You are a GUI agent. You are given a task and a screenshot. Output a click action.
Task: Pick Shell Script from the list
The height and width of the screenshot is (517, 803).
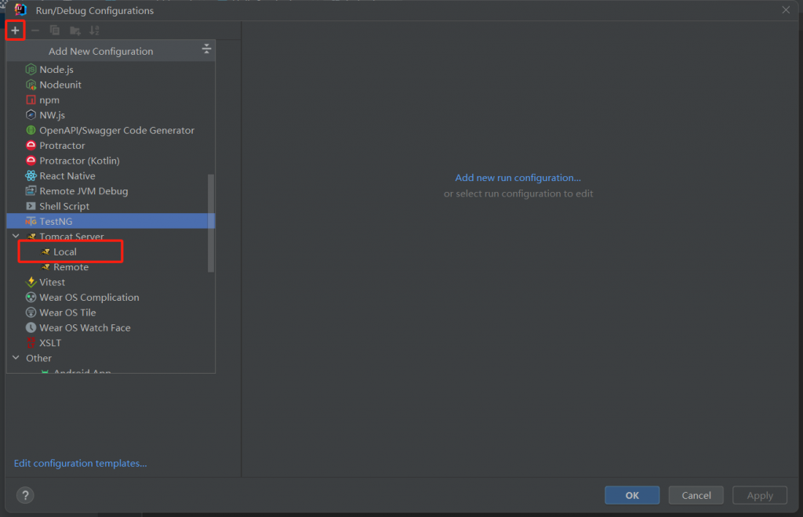click(64, 206)
